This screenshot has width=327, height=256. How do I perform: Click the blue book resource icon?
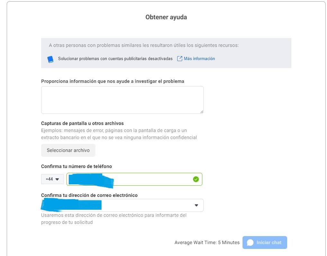[50, 59]
